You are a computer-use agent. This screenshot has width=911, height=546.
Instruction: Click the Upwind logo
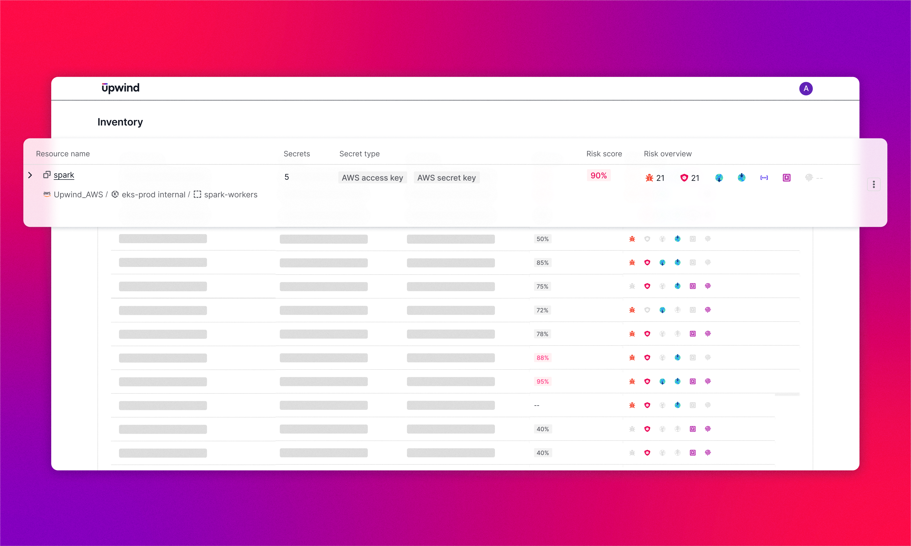[x=120, y=88]
